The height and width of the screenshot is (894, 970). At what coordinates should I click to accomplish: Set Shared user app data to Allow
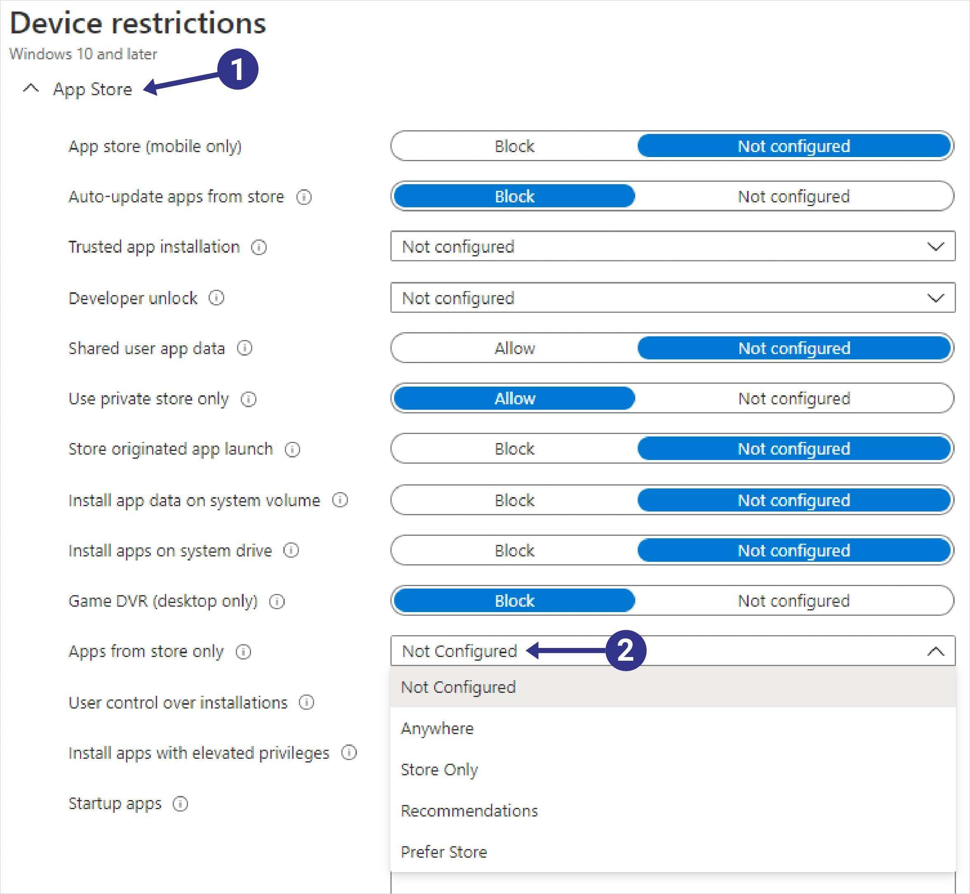click(x=514, y=348)
